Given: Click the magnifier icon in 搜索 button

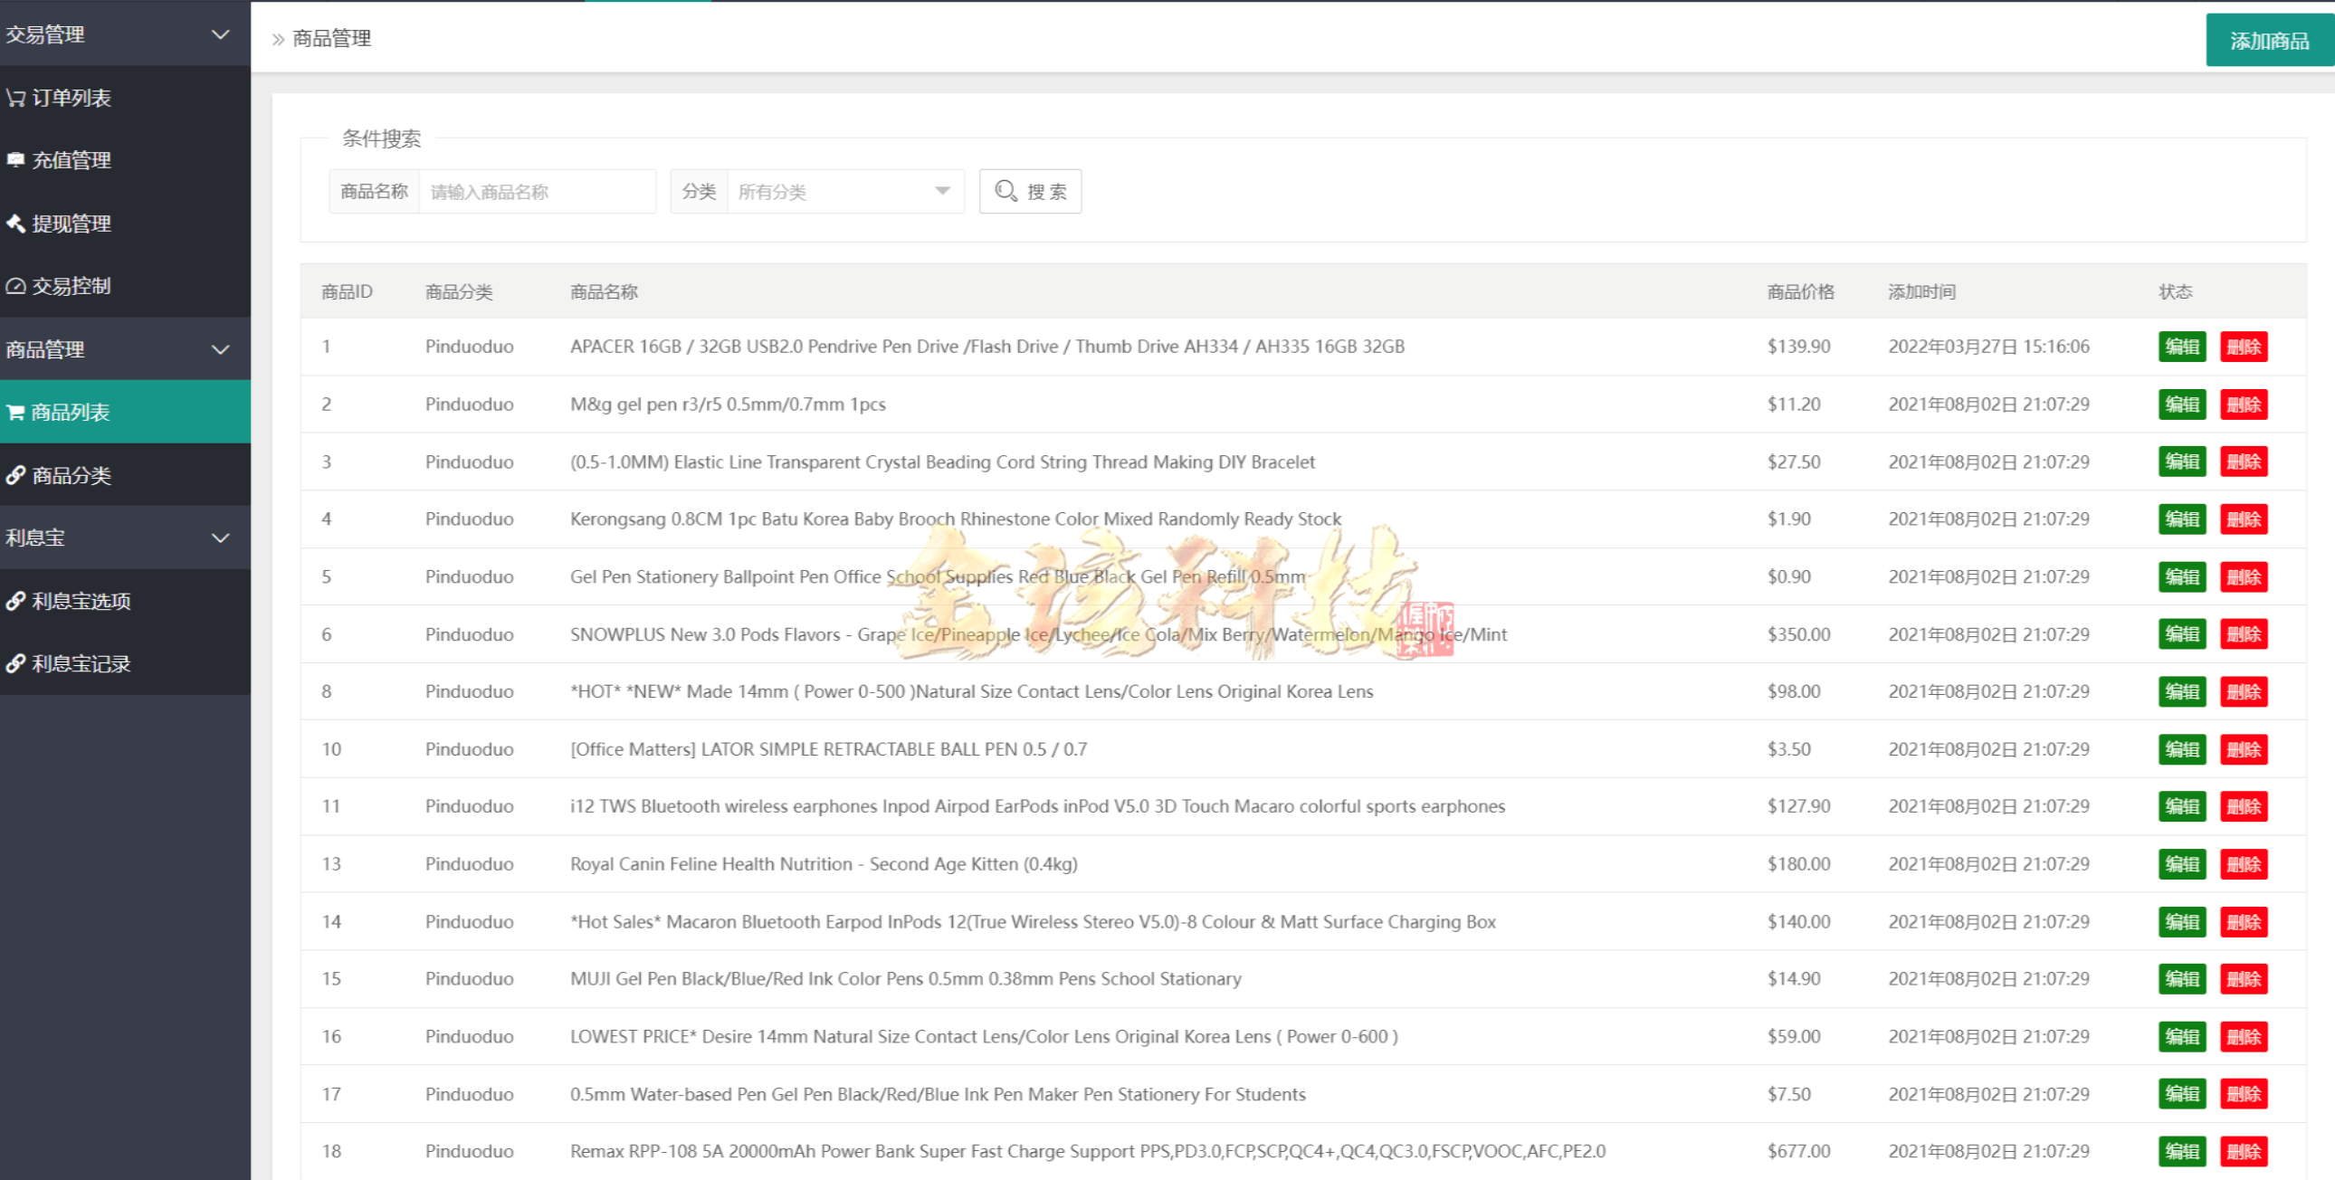Looking at the screenshot, I should coord(1005,191).
